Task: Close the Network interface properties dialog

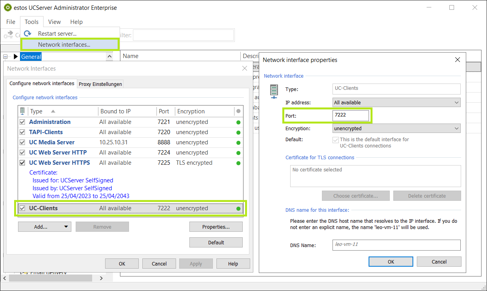Action: (457, 60)
